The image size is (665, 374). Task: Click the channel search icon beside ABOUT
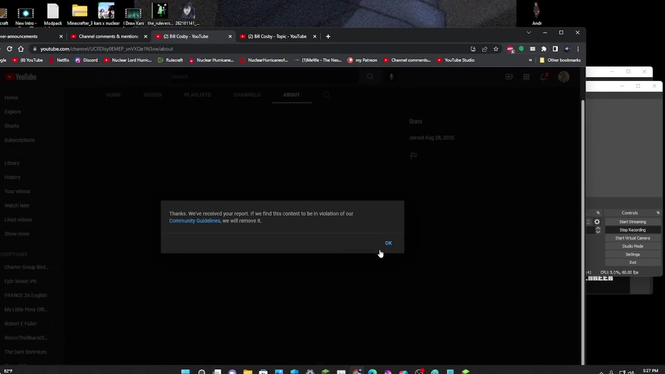(327, 95)
